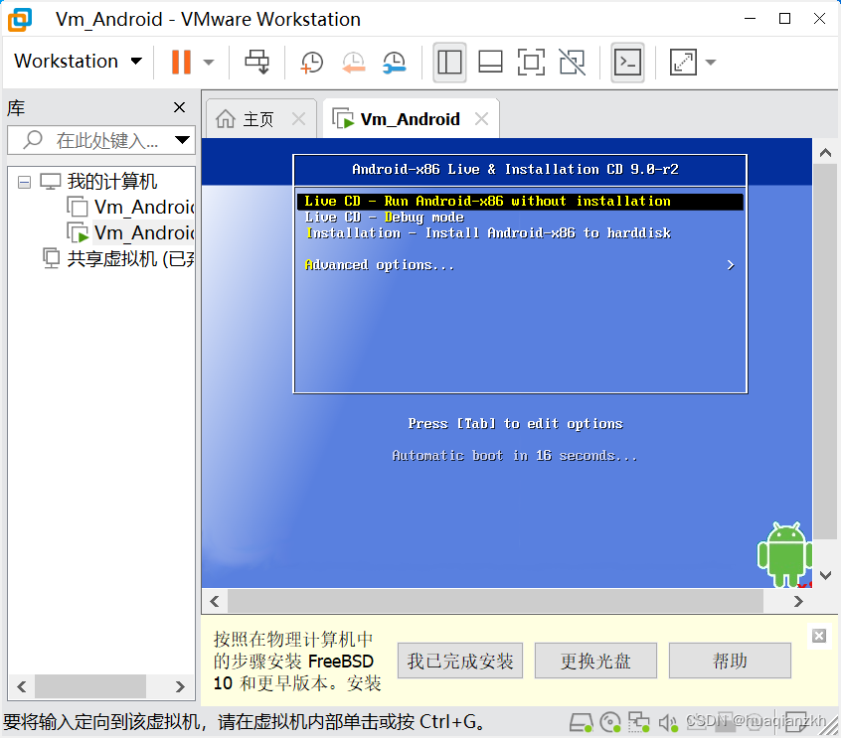Toggle the thumbnail bar
The height and width of the screenshot is (738, 841).
click(x=490, y=62)
